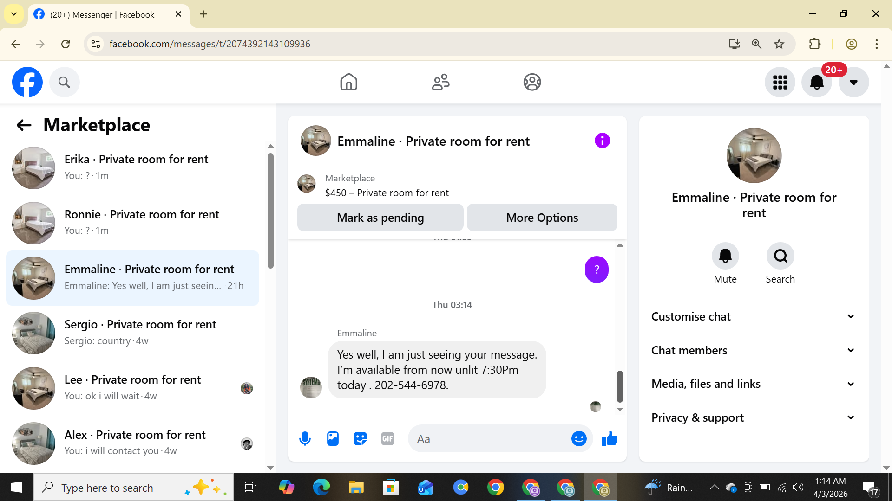Open the zoom magnifier in address bar
The width and height of the screenshot is (892, 501).
(756, 44)
